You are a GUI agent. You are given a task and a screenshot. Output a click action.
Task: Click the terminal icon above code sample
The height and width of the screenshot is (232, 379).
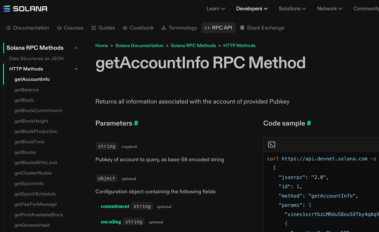tap(272, 145)
